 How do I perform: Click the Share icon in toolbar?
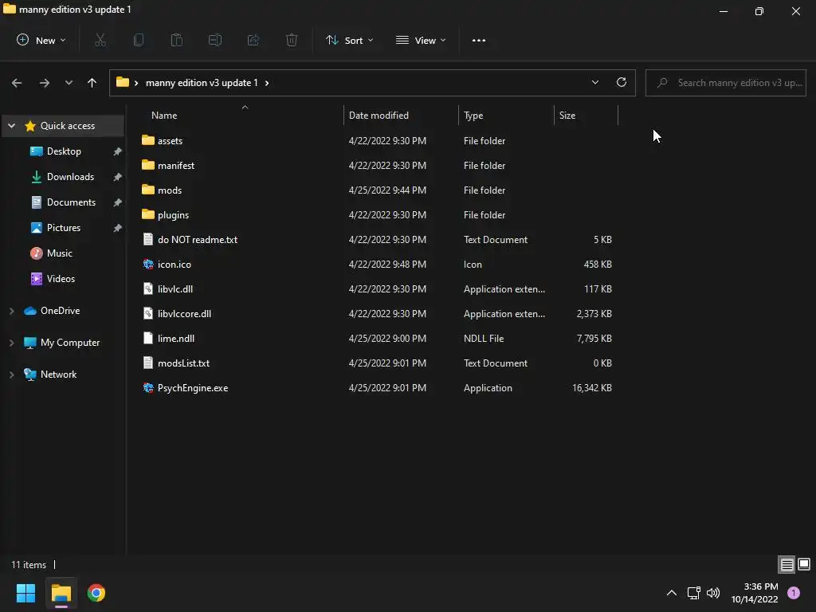pyautogui.click(x=253, y=40)
